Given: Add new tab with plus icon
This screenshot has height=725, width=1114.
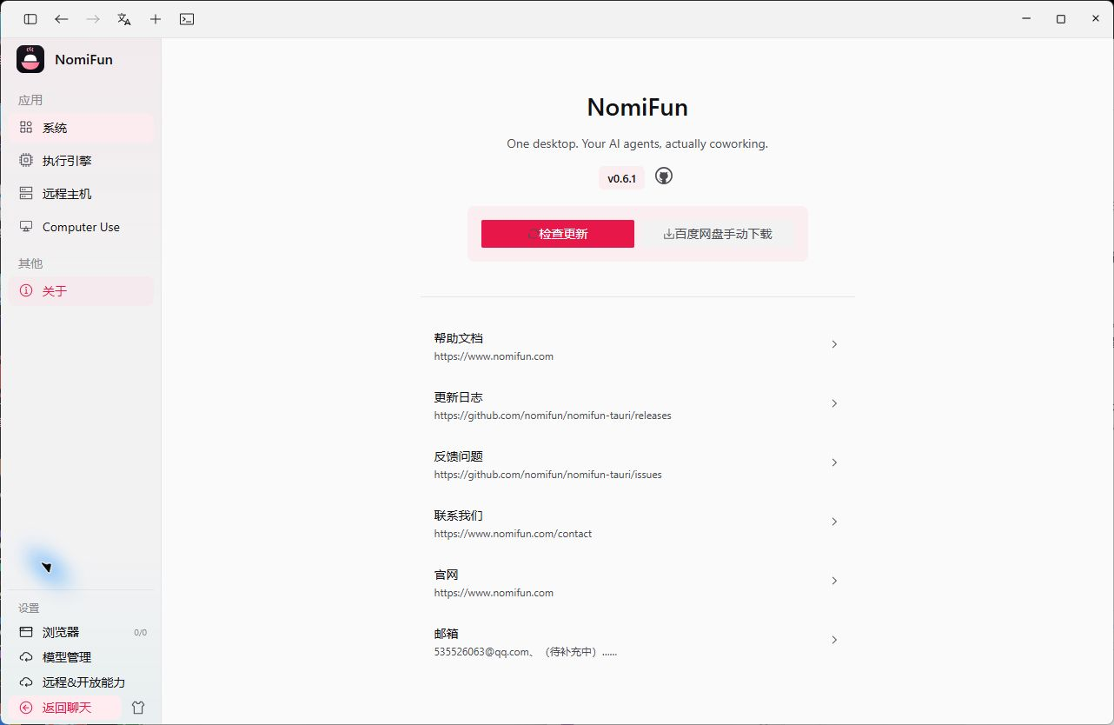Looking at the screenshot, I should (x=156, y=19).
